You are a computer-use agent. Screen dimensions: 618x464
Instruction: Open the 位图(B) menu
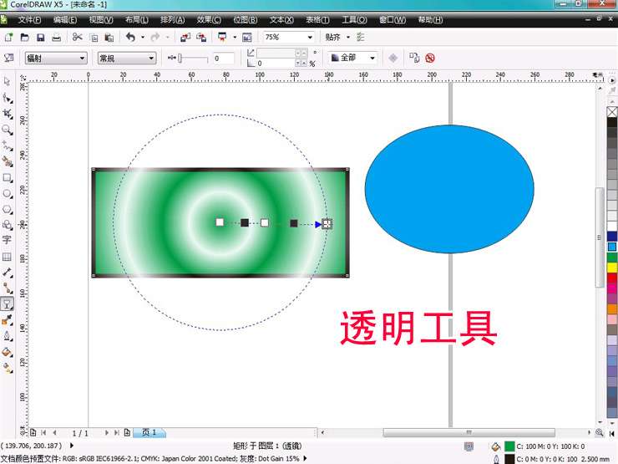246,19
